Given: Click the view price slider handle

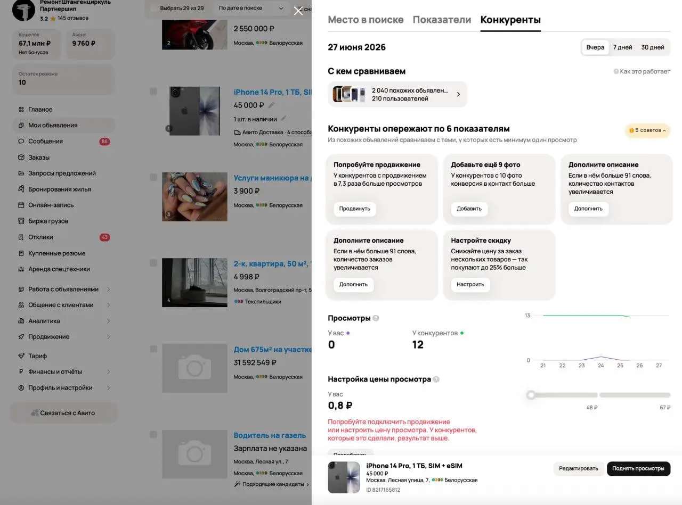Looking at the screenshot, I should pos(531,395).
